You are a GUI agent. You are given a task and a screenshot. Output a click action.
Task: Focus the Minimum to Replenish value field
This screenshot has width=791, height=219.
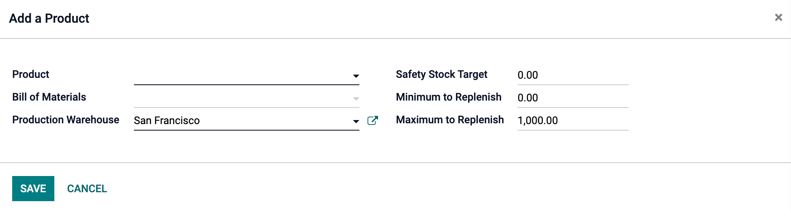[572, 98]
